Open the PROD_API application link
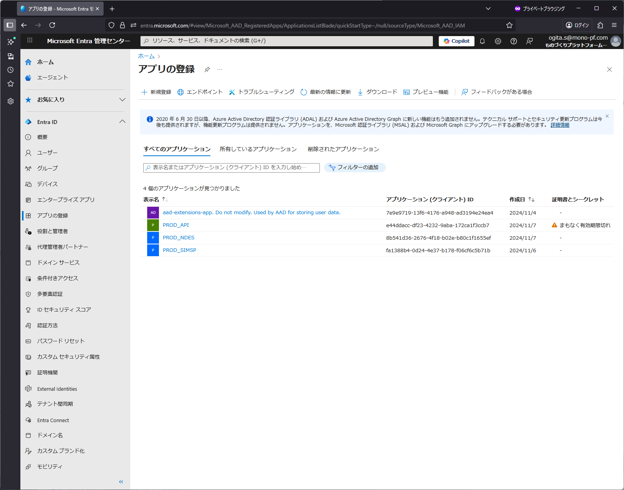The width and height of the screenshot is (624, 490). [176, 225]
